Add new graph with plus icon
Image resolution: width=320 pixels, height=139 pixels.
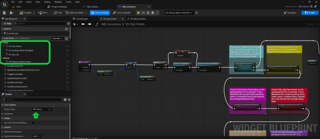(66, 29)
